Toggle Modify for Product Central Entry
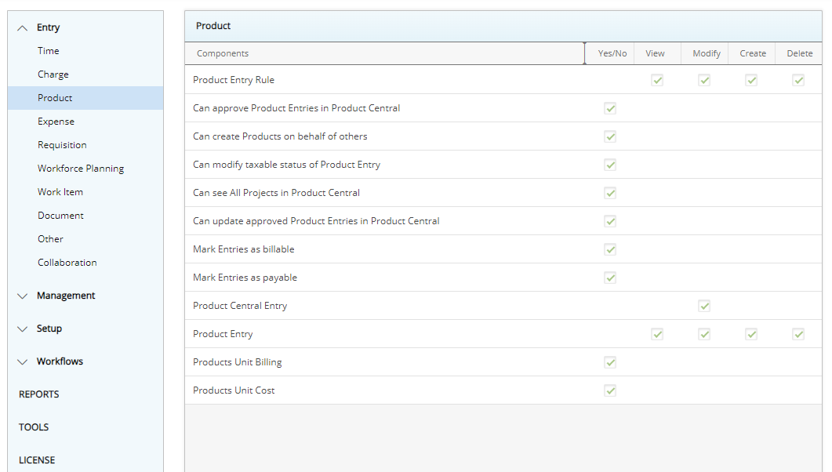 click(704, 306)
